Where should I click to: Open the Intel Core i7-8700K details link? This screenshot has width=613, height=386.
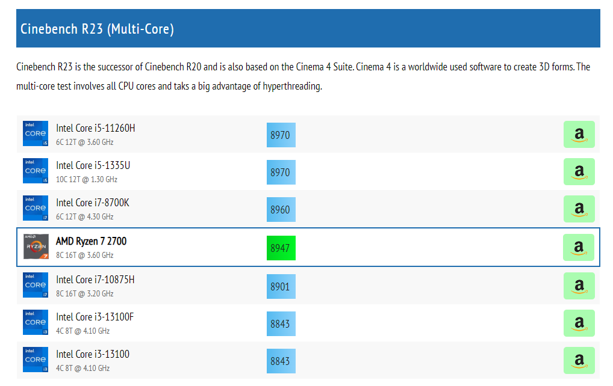[x=93, y=203]
